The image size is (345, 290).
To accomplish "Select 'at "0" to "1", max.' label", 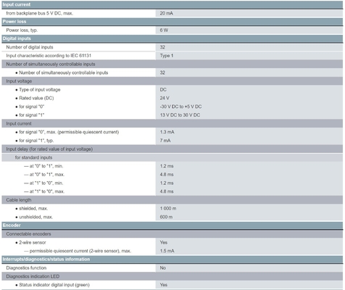I will click(x=47, y=175).
